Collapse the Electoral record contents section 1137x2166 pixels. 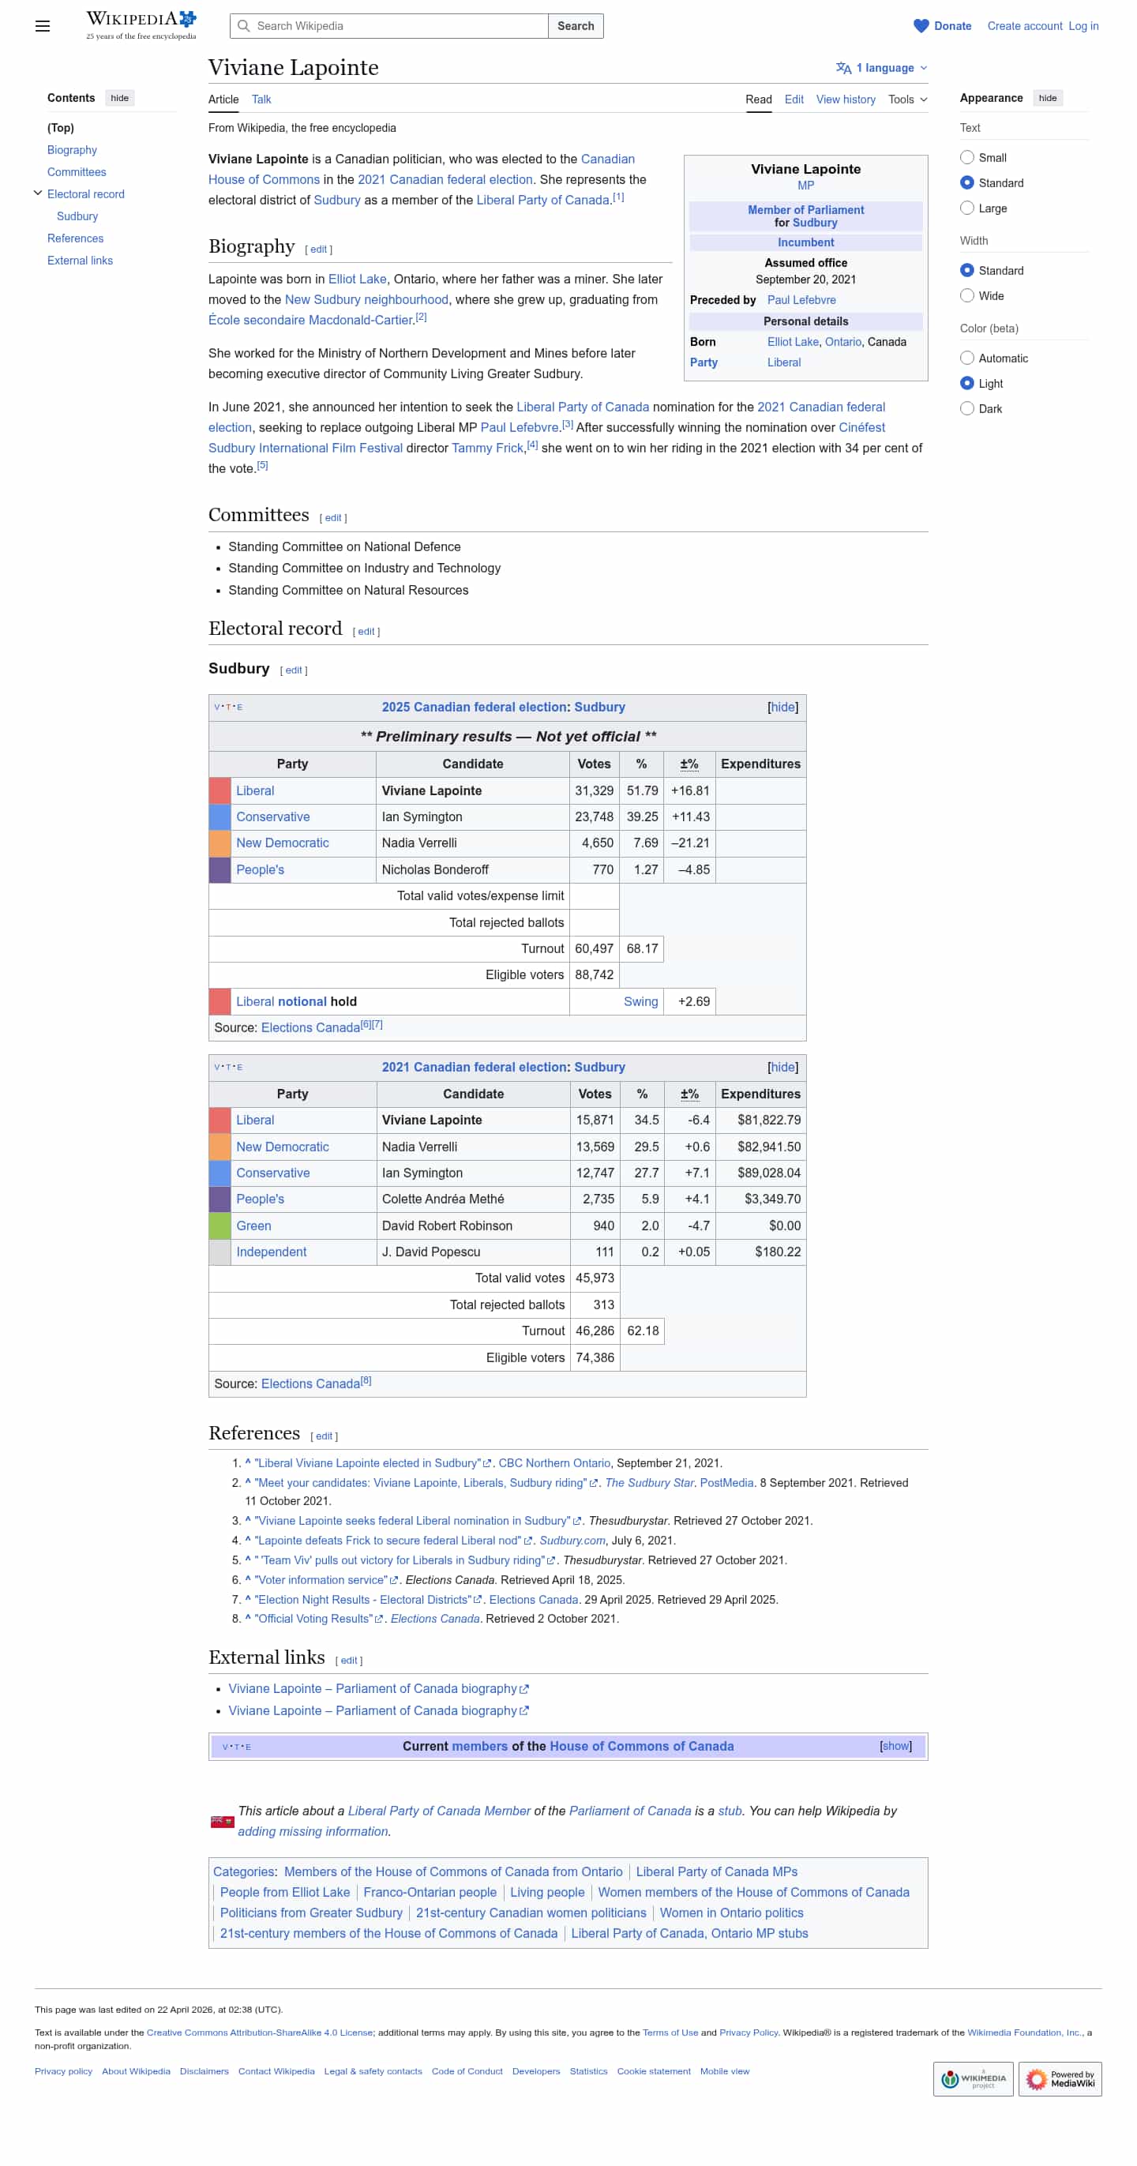click(38, 193)
